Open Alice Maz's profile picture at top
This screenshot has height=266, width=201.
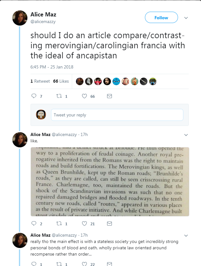pos(20,18)
